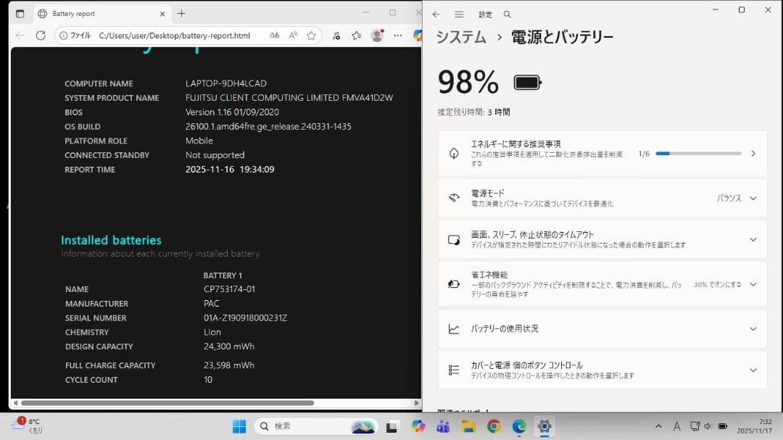Click the back arrow in Settings
Image resolution: width=783 pixels, height=440 pixels.
point(435,14)
